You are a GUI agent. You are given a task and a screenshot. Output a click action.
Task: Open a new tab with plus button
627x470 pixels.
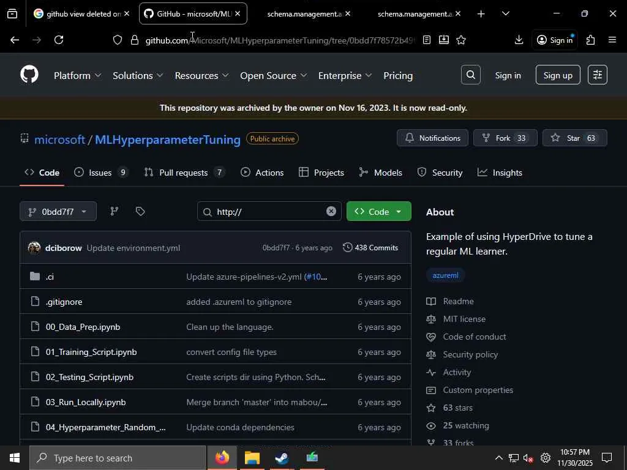pyautogui.click(x=481, y=13)
